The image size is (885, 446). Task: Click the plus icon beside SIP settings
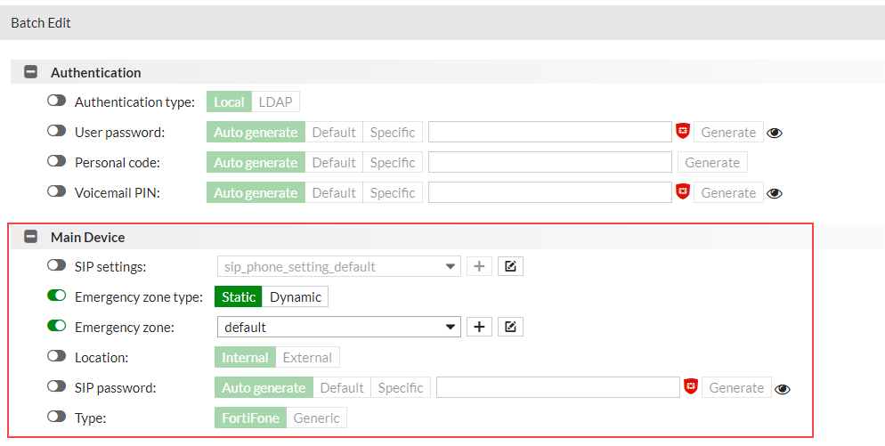[x=479, y=266]
